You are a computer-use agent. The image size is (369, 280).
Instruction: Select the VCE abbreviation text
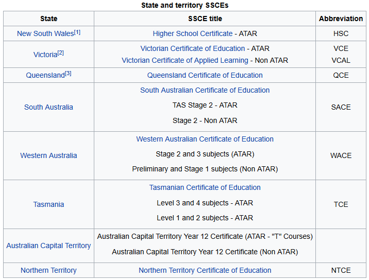[341, 48]
